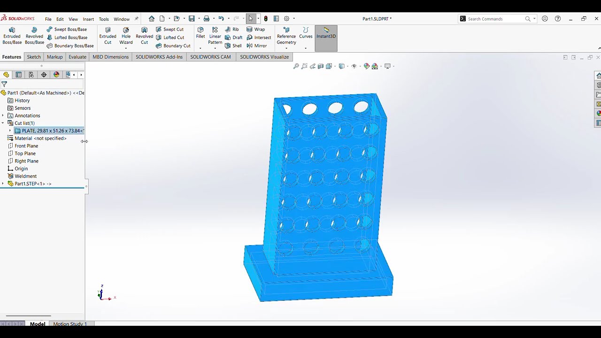Toggle the Instant3D button

(326, 38)
